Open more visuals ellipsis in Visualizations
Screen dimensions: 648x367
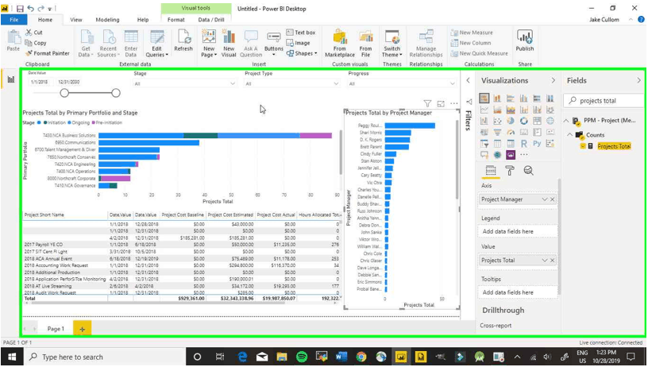(x=524, y=155)
